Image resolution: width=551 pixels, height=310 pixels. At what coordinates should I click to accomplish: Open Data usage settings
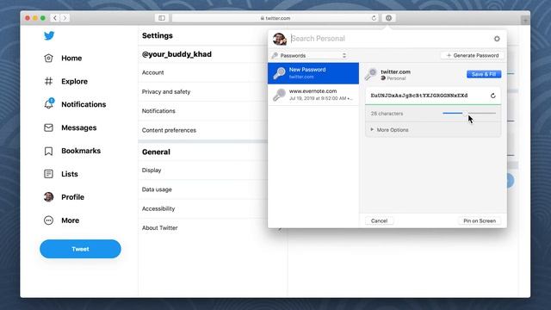[x=203, y=189]
